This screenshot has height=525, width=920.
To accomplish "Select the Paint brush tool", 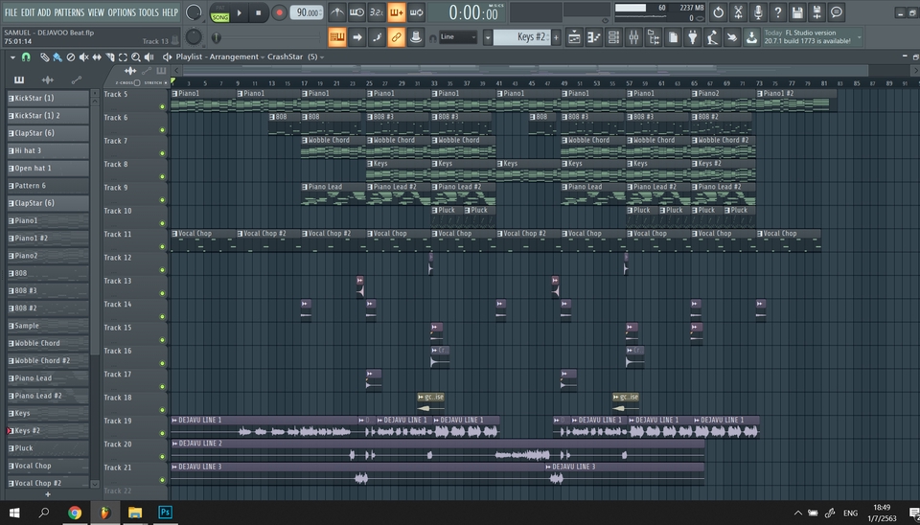I will (57, 57).
